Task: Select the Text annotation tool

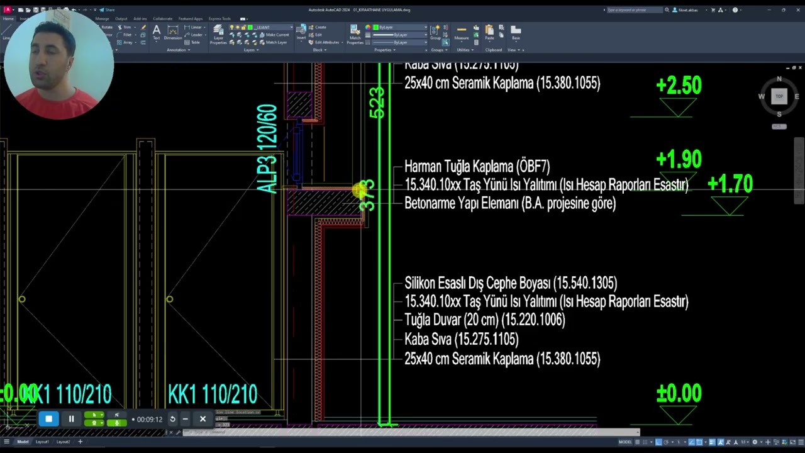Action: pos(157,33)
